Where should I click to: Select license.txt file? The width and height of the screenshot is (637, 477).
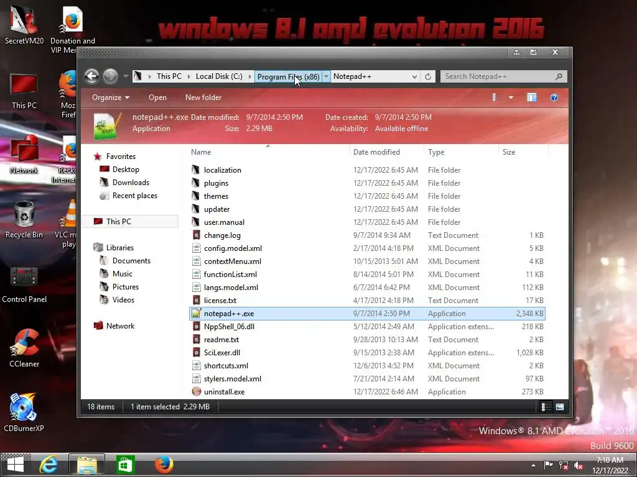point(220,301)
